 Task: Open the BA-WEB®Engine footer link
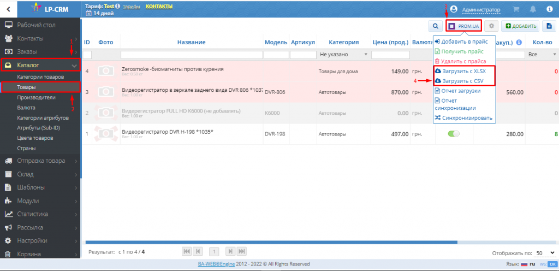click(x=216, y=264)
